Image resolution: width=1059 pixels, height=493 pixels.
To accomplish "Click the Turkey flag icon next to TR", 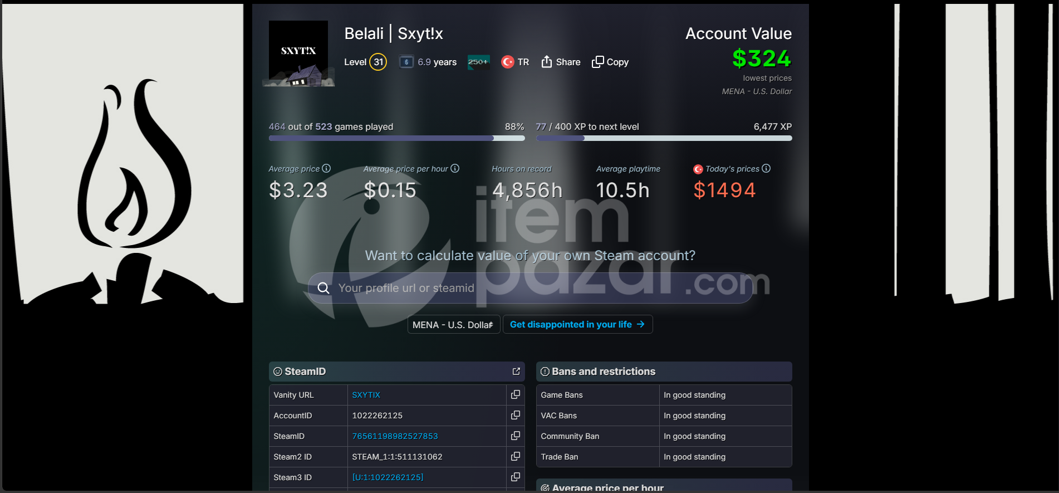I will [x=507, y=62].
